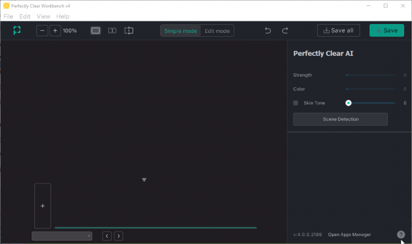412x244 pixels.
Task: Click the filmstrip green scrollbar
Action: pyautogui.click(x=156, y=228)
